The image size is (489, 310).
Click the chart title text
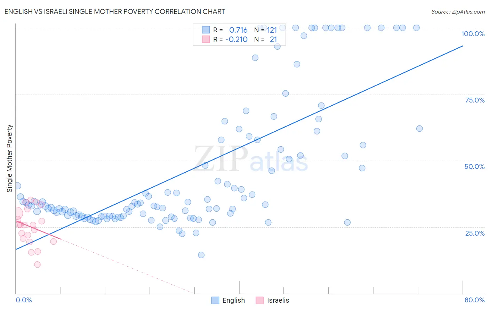(x=115, y=11)
